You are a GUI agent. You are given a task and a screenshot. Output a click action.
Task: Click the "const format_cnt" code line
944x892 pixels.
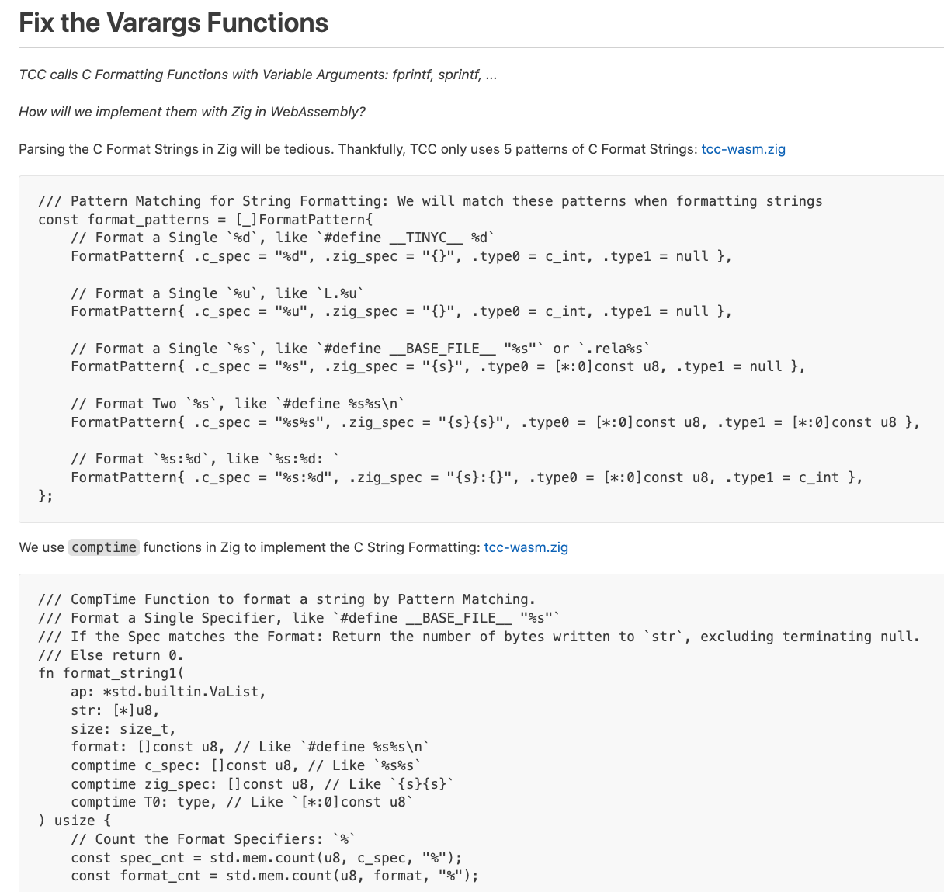pyautogui.click(x=274, y=876)
